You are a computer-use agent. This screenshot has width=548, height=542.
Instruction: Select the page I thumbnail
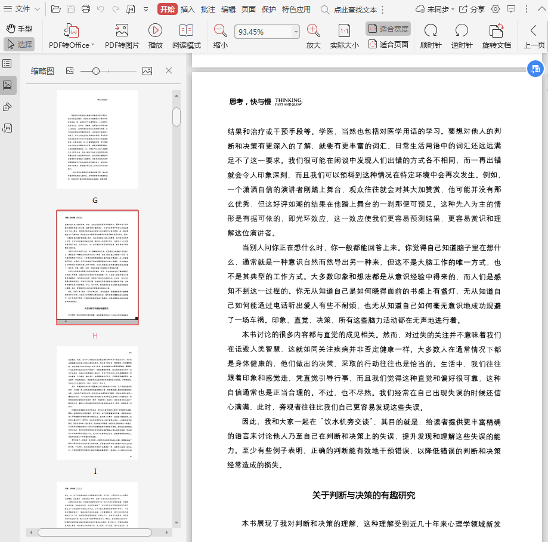pos(97,403)
